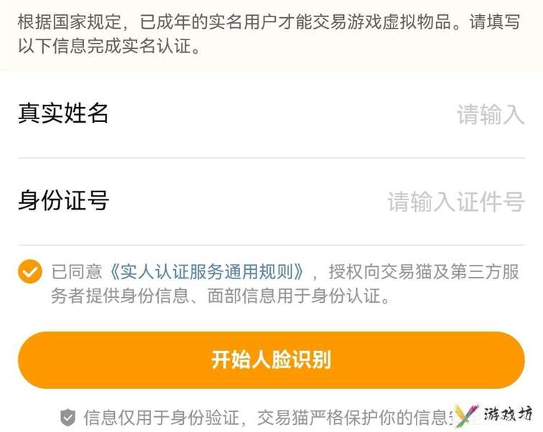Focus the 请输入证件号 ID number field
The image size is (543, 432).
click(x=455, y=202)
